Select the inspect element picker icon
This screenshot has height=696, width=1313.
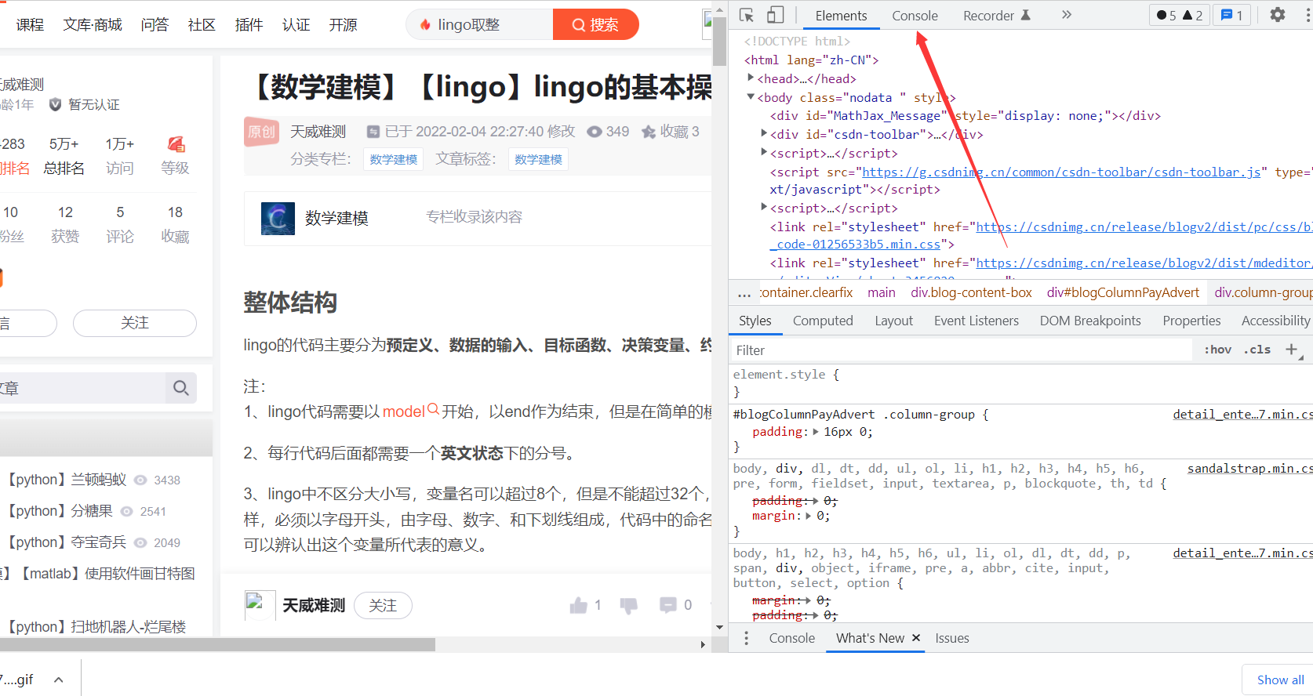tap(746, 15)
